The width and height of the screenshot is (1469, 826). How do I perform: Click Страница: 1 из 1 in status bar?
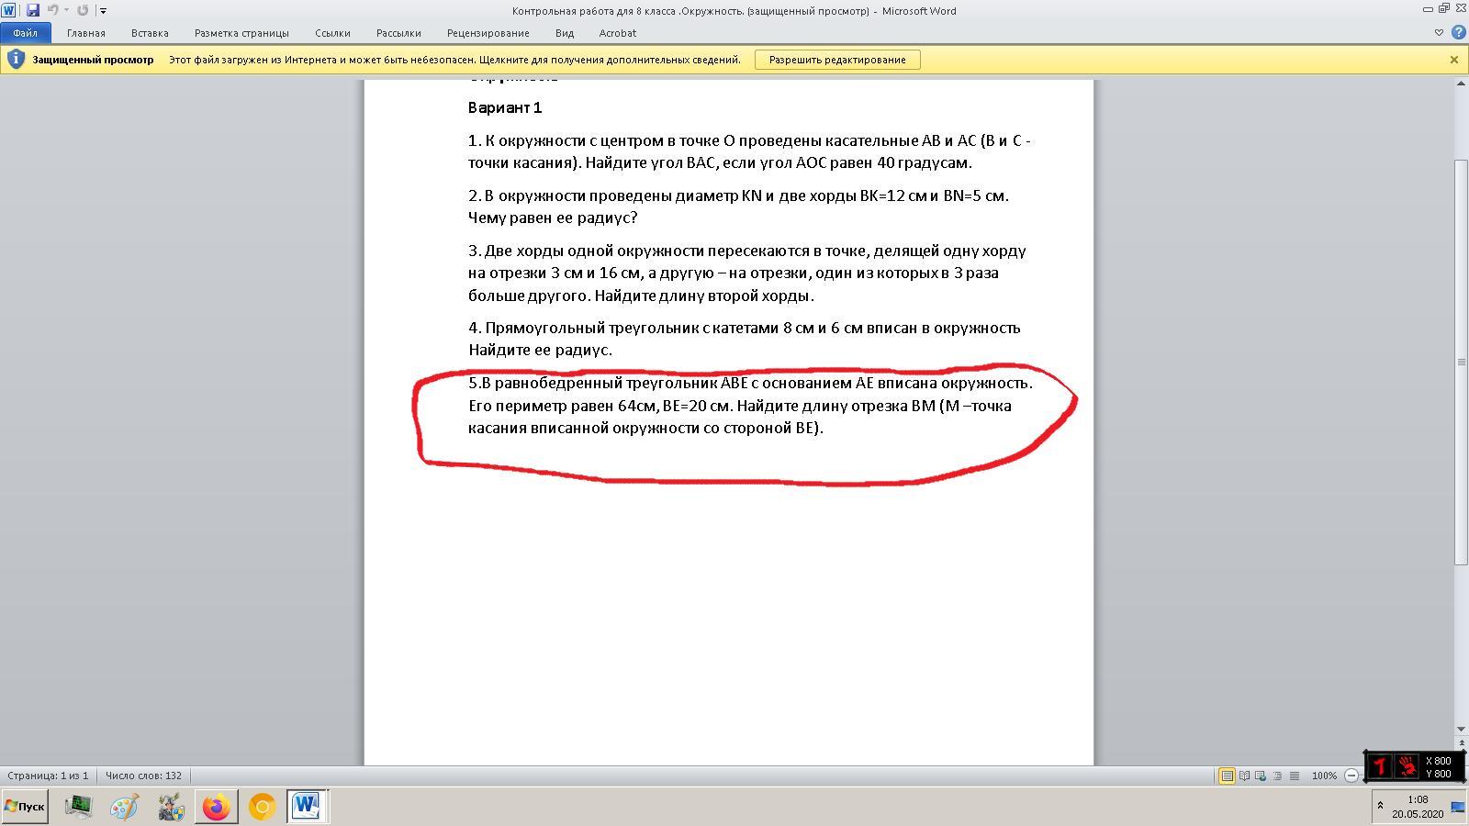[49, 776]
